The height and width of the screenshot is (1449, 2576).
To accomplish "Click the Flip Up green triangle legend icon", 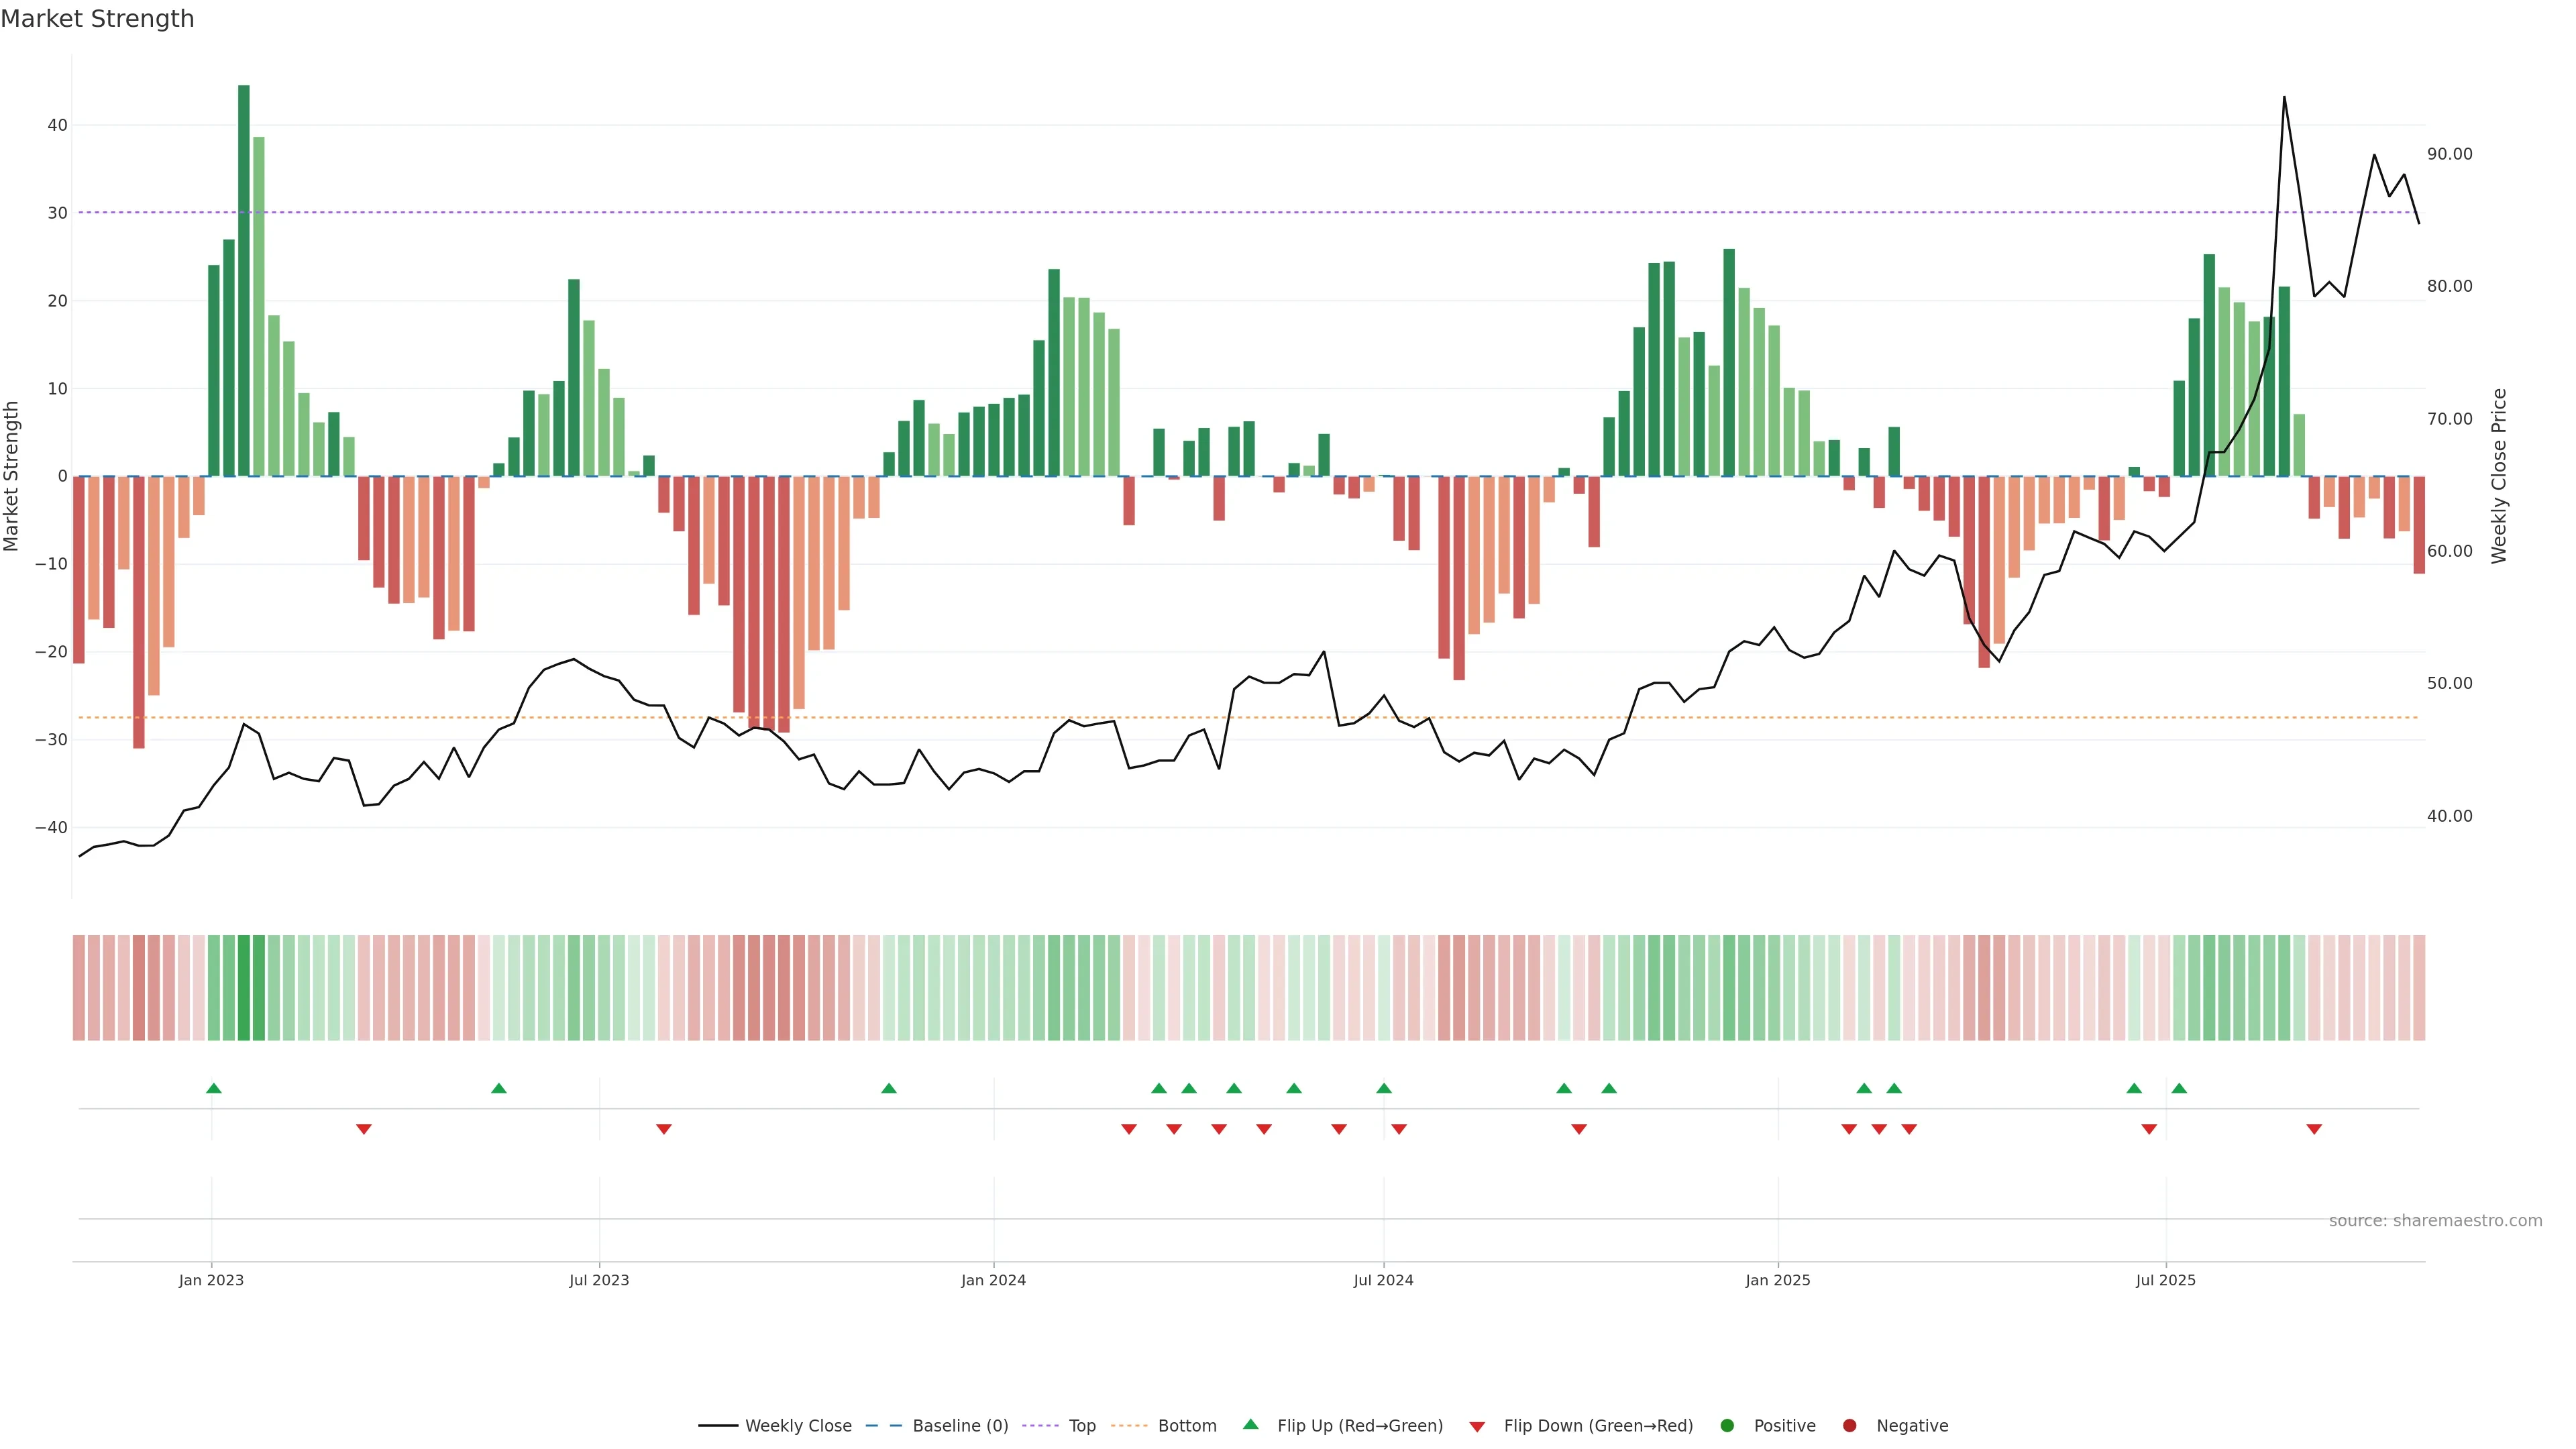I will point(1250,1425).
